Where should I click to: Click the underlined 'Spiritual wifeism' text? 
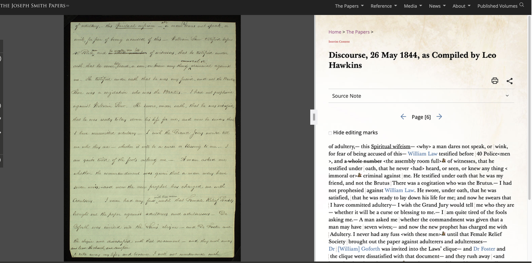390,147
